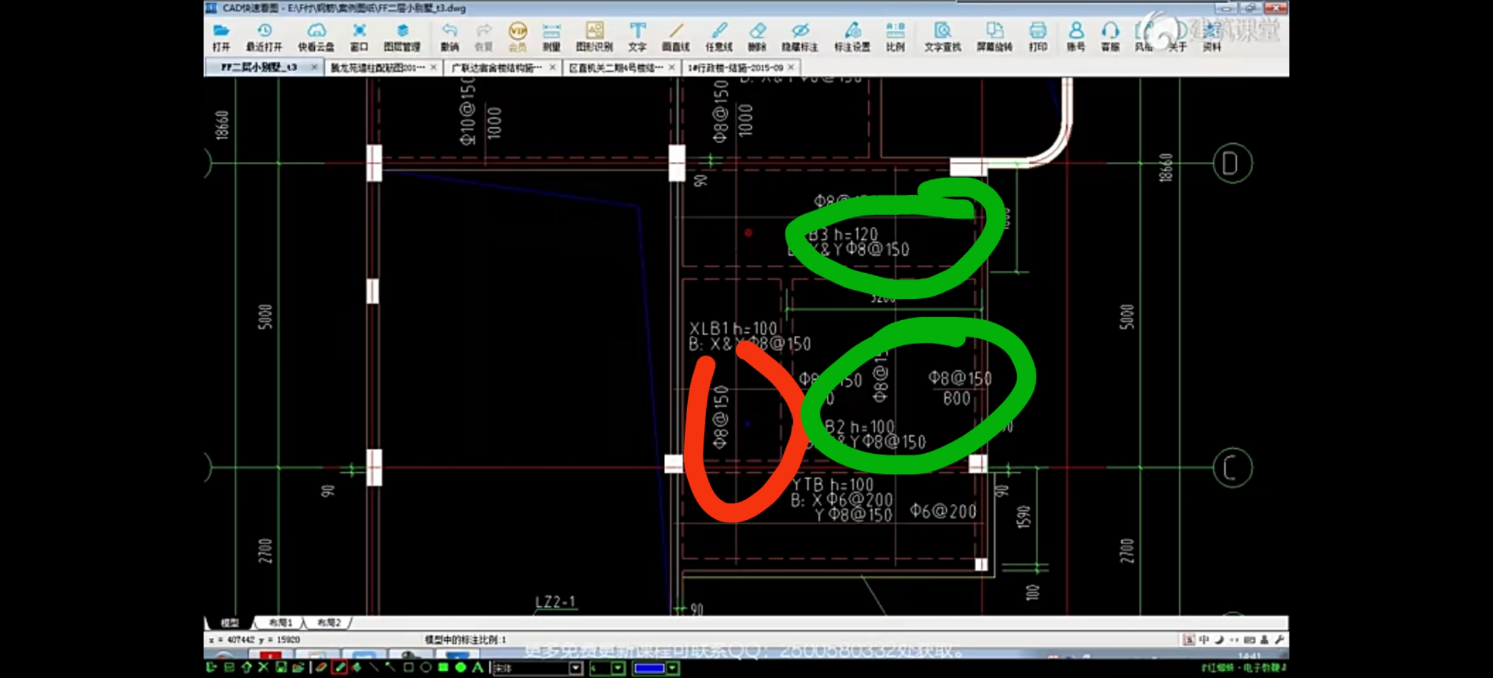Open the 最近打开 recent files list

pyautogui.click(x=264, y=37)
